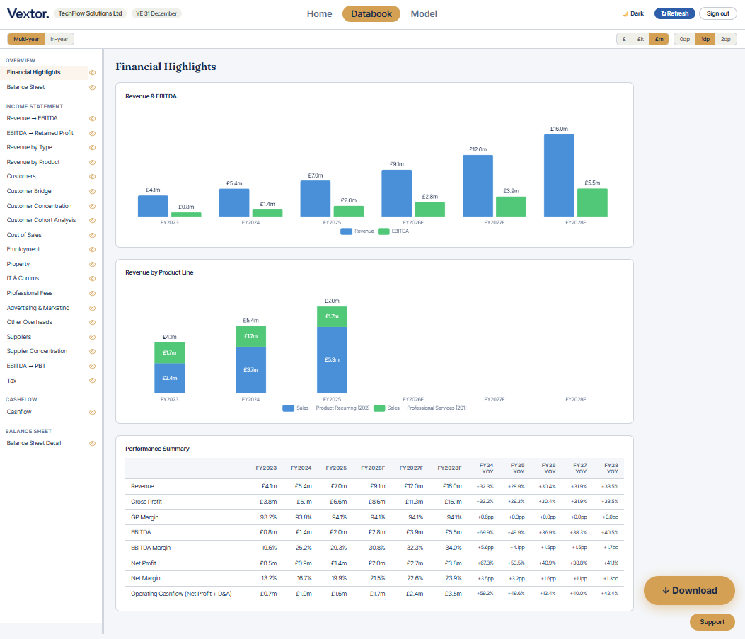Click YE 31 December badge
Image resolution: width=745 pixels, height=639 pixels.
156,13
